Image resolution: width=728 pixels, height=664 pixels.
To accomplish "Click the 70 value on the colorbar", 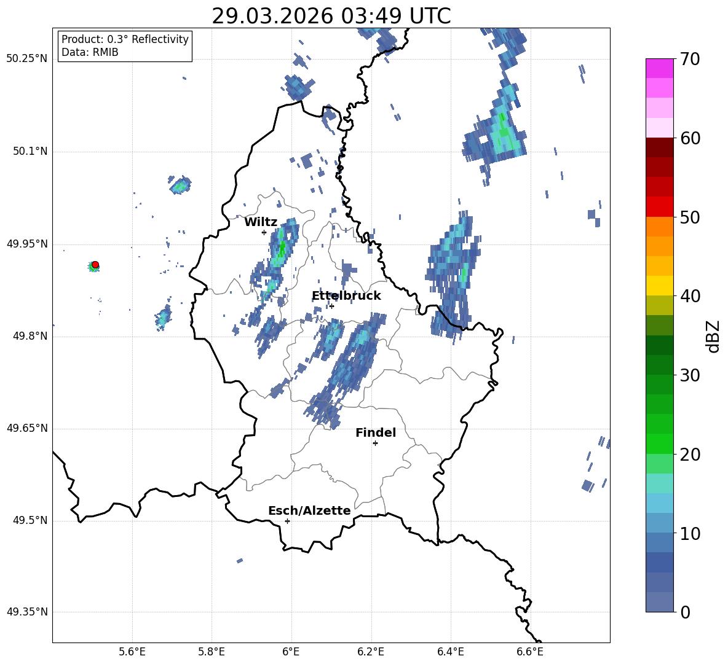I will pos(690,59).
